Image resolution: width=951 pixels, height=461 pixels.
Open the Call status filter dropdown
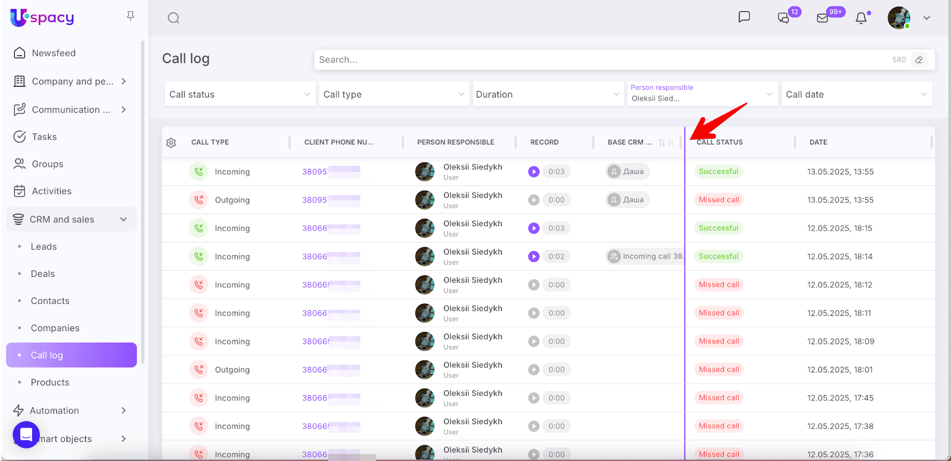[x=240, y=95]
